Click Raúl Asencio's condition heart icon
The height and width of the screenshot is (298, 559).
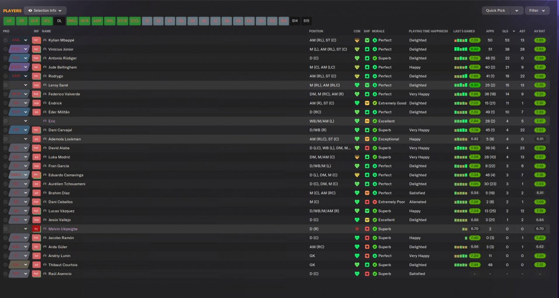coord(357,274)
